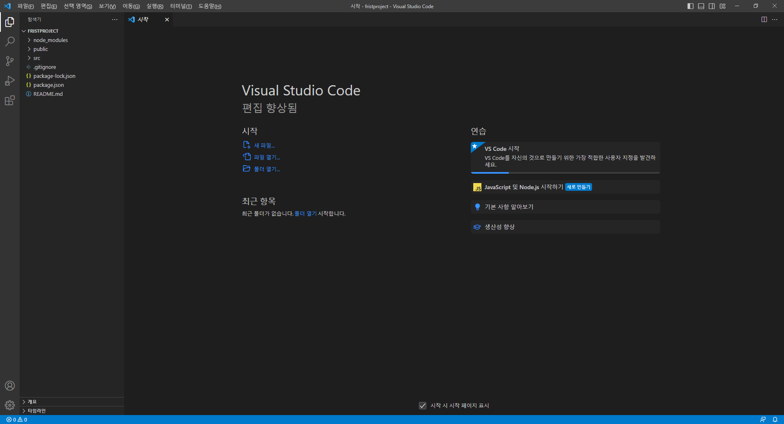The width and height of the screenshot is (784, 424).
Task: Open the Extensions view icon
Action: pos(10,100)
